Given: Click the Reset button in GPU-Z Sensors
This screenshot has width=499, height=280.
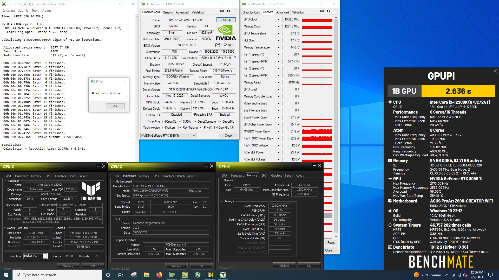Looking at the screenshot, I should pos(331,243).
